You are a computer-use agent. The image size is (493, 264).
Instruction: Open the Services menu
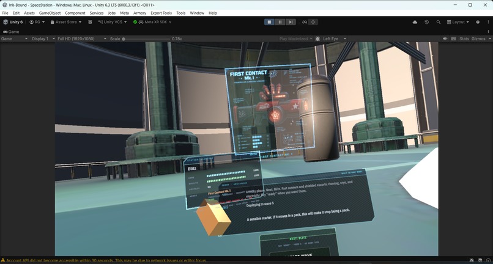click(97, 13)
